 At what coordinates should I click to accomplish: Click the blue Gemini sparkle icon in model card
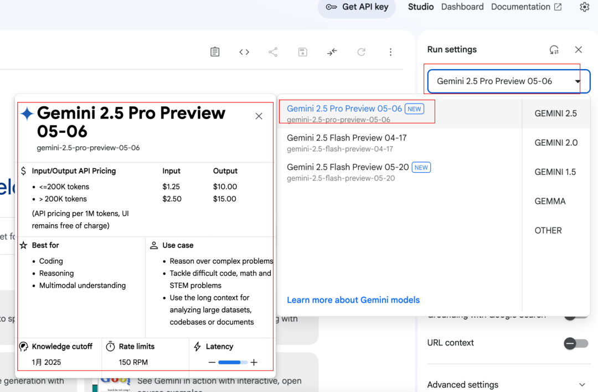(27, 114)
